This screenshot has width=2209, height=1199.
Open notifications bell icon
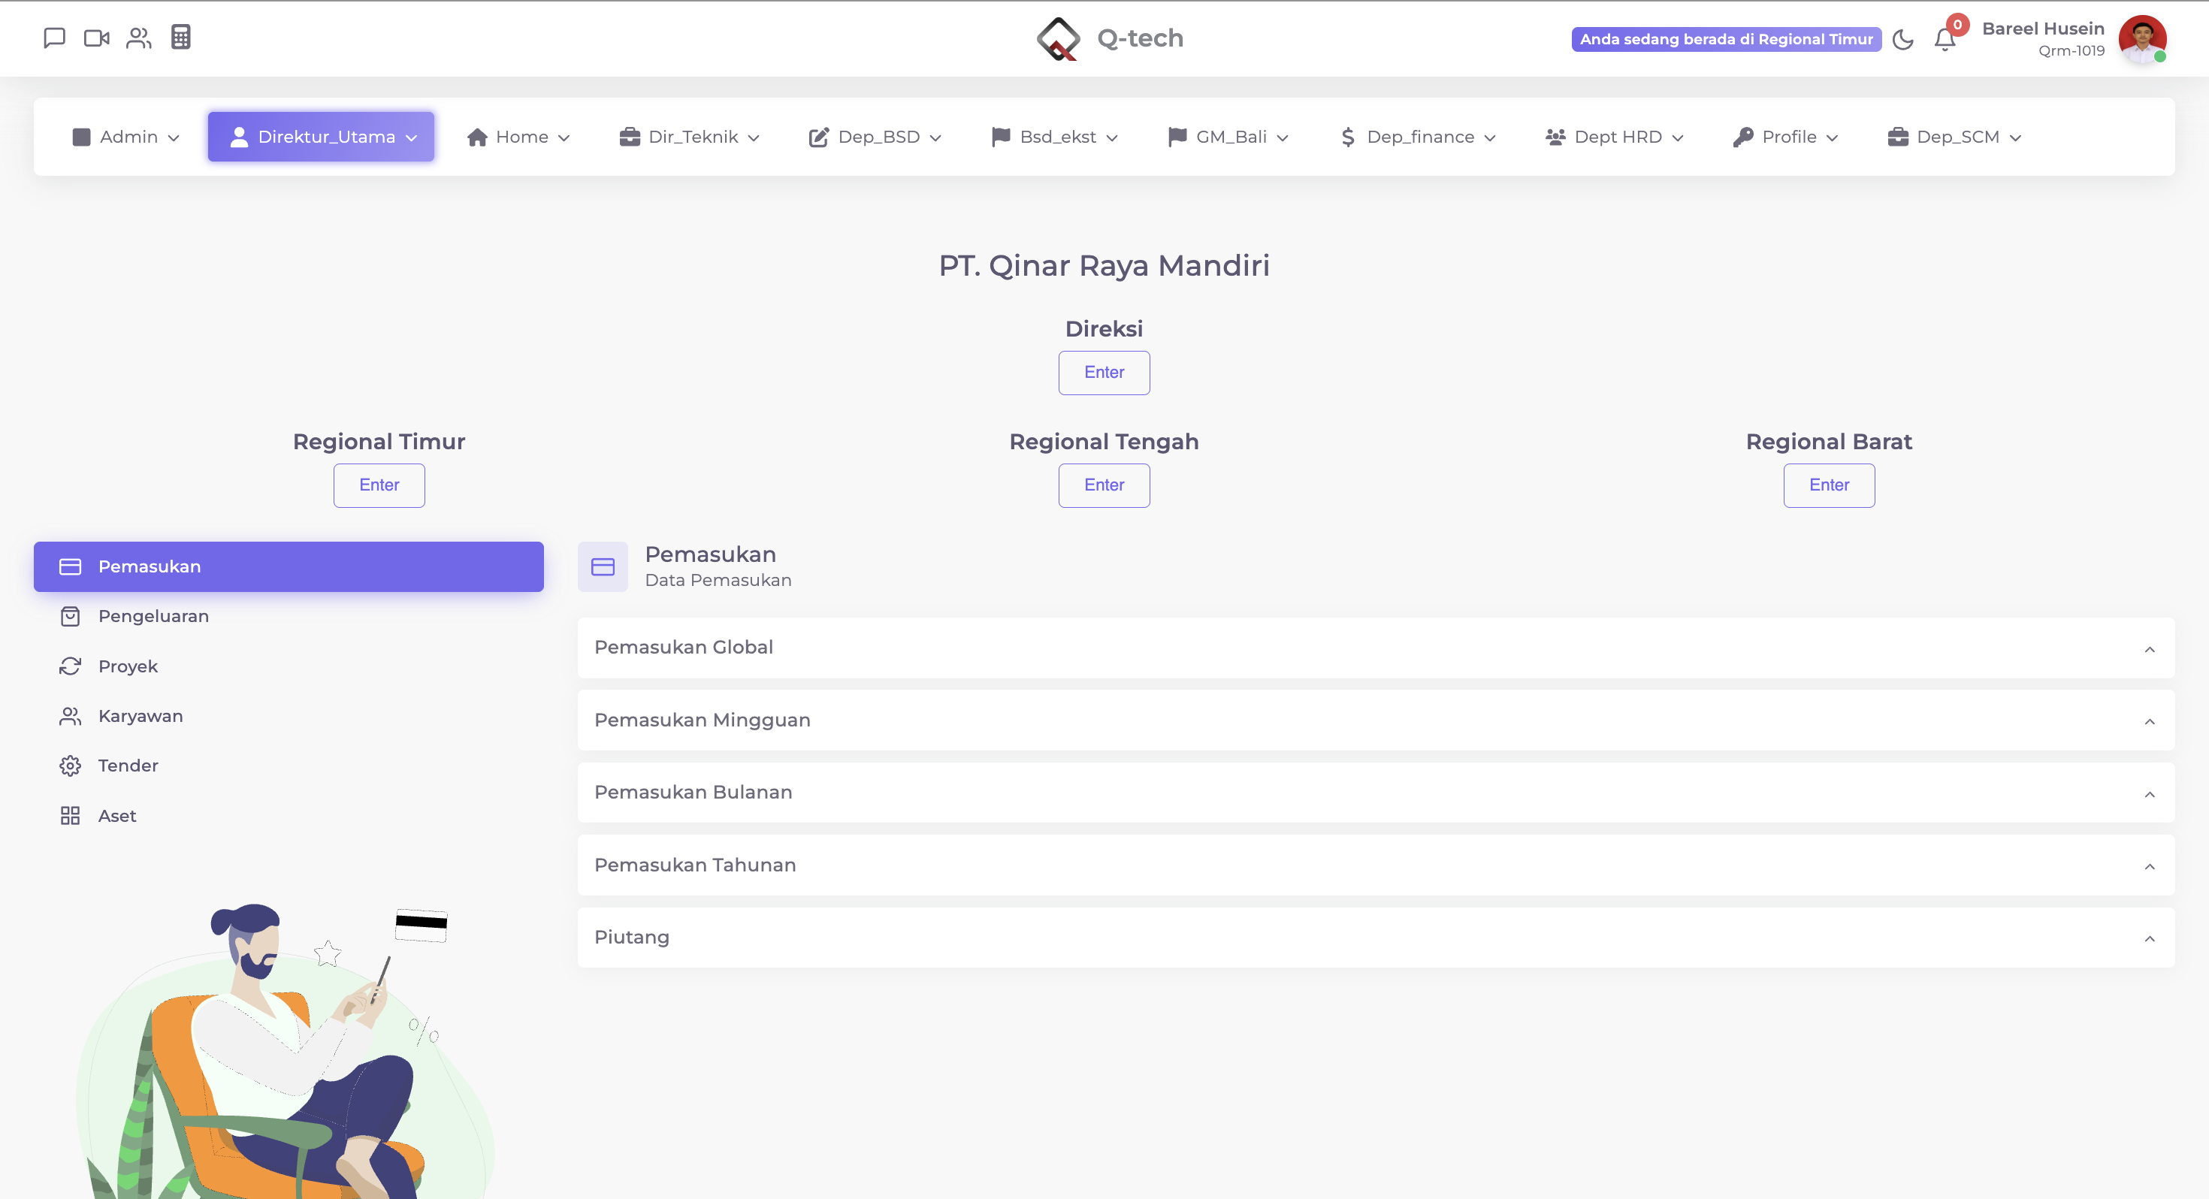point(1945,40)
